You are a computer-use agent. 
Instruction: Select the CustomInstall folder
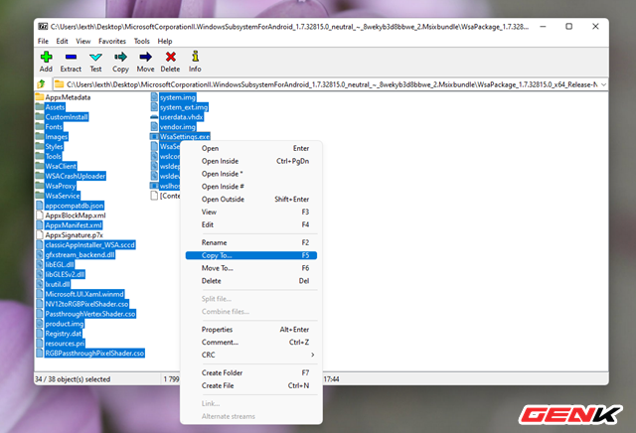(67, 117)
